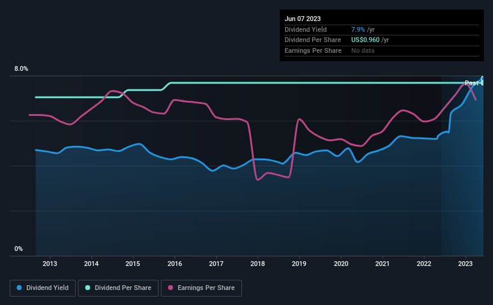Viewport: 493px width, 305px height.
Task: Select 2023 on the time axis
Action: 465,264
